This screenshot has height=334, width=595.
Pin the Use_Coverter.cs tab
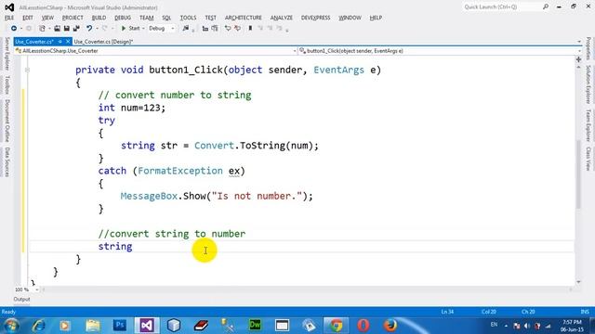click(59, 41)
